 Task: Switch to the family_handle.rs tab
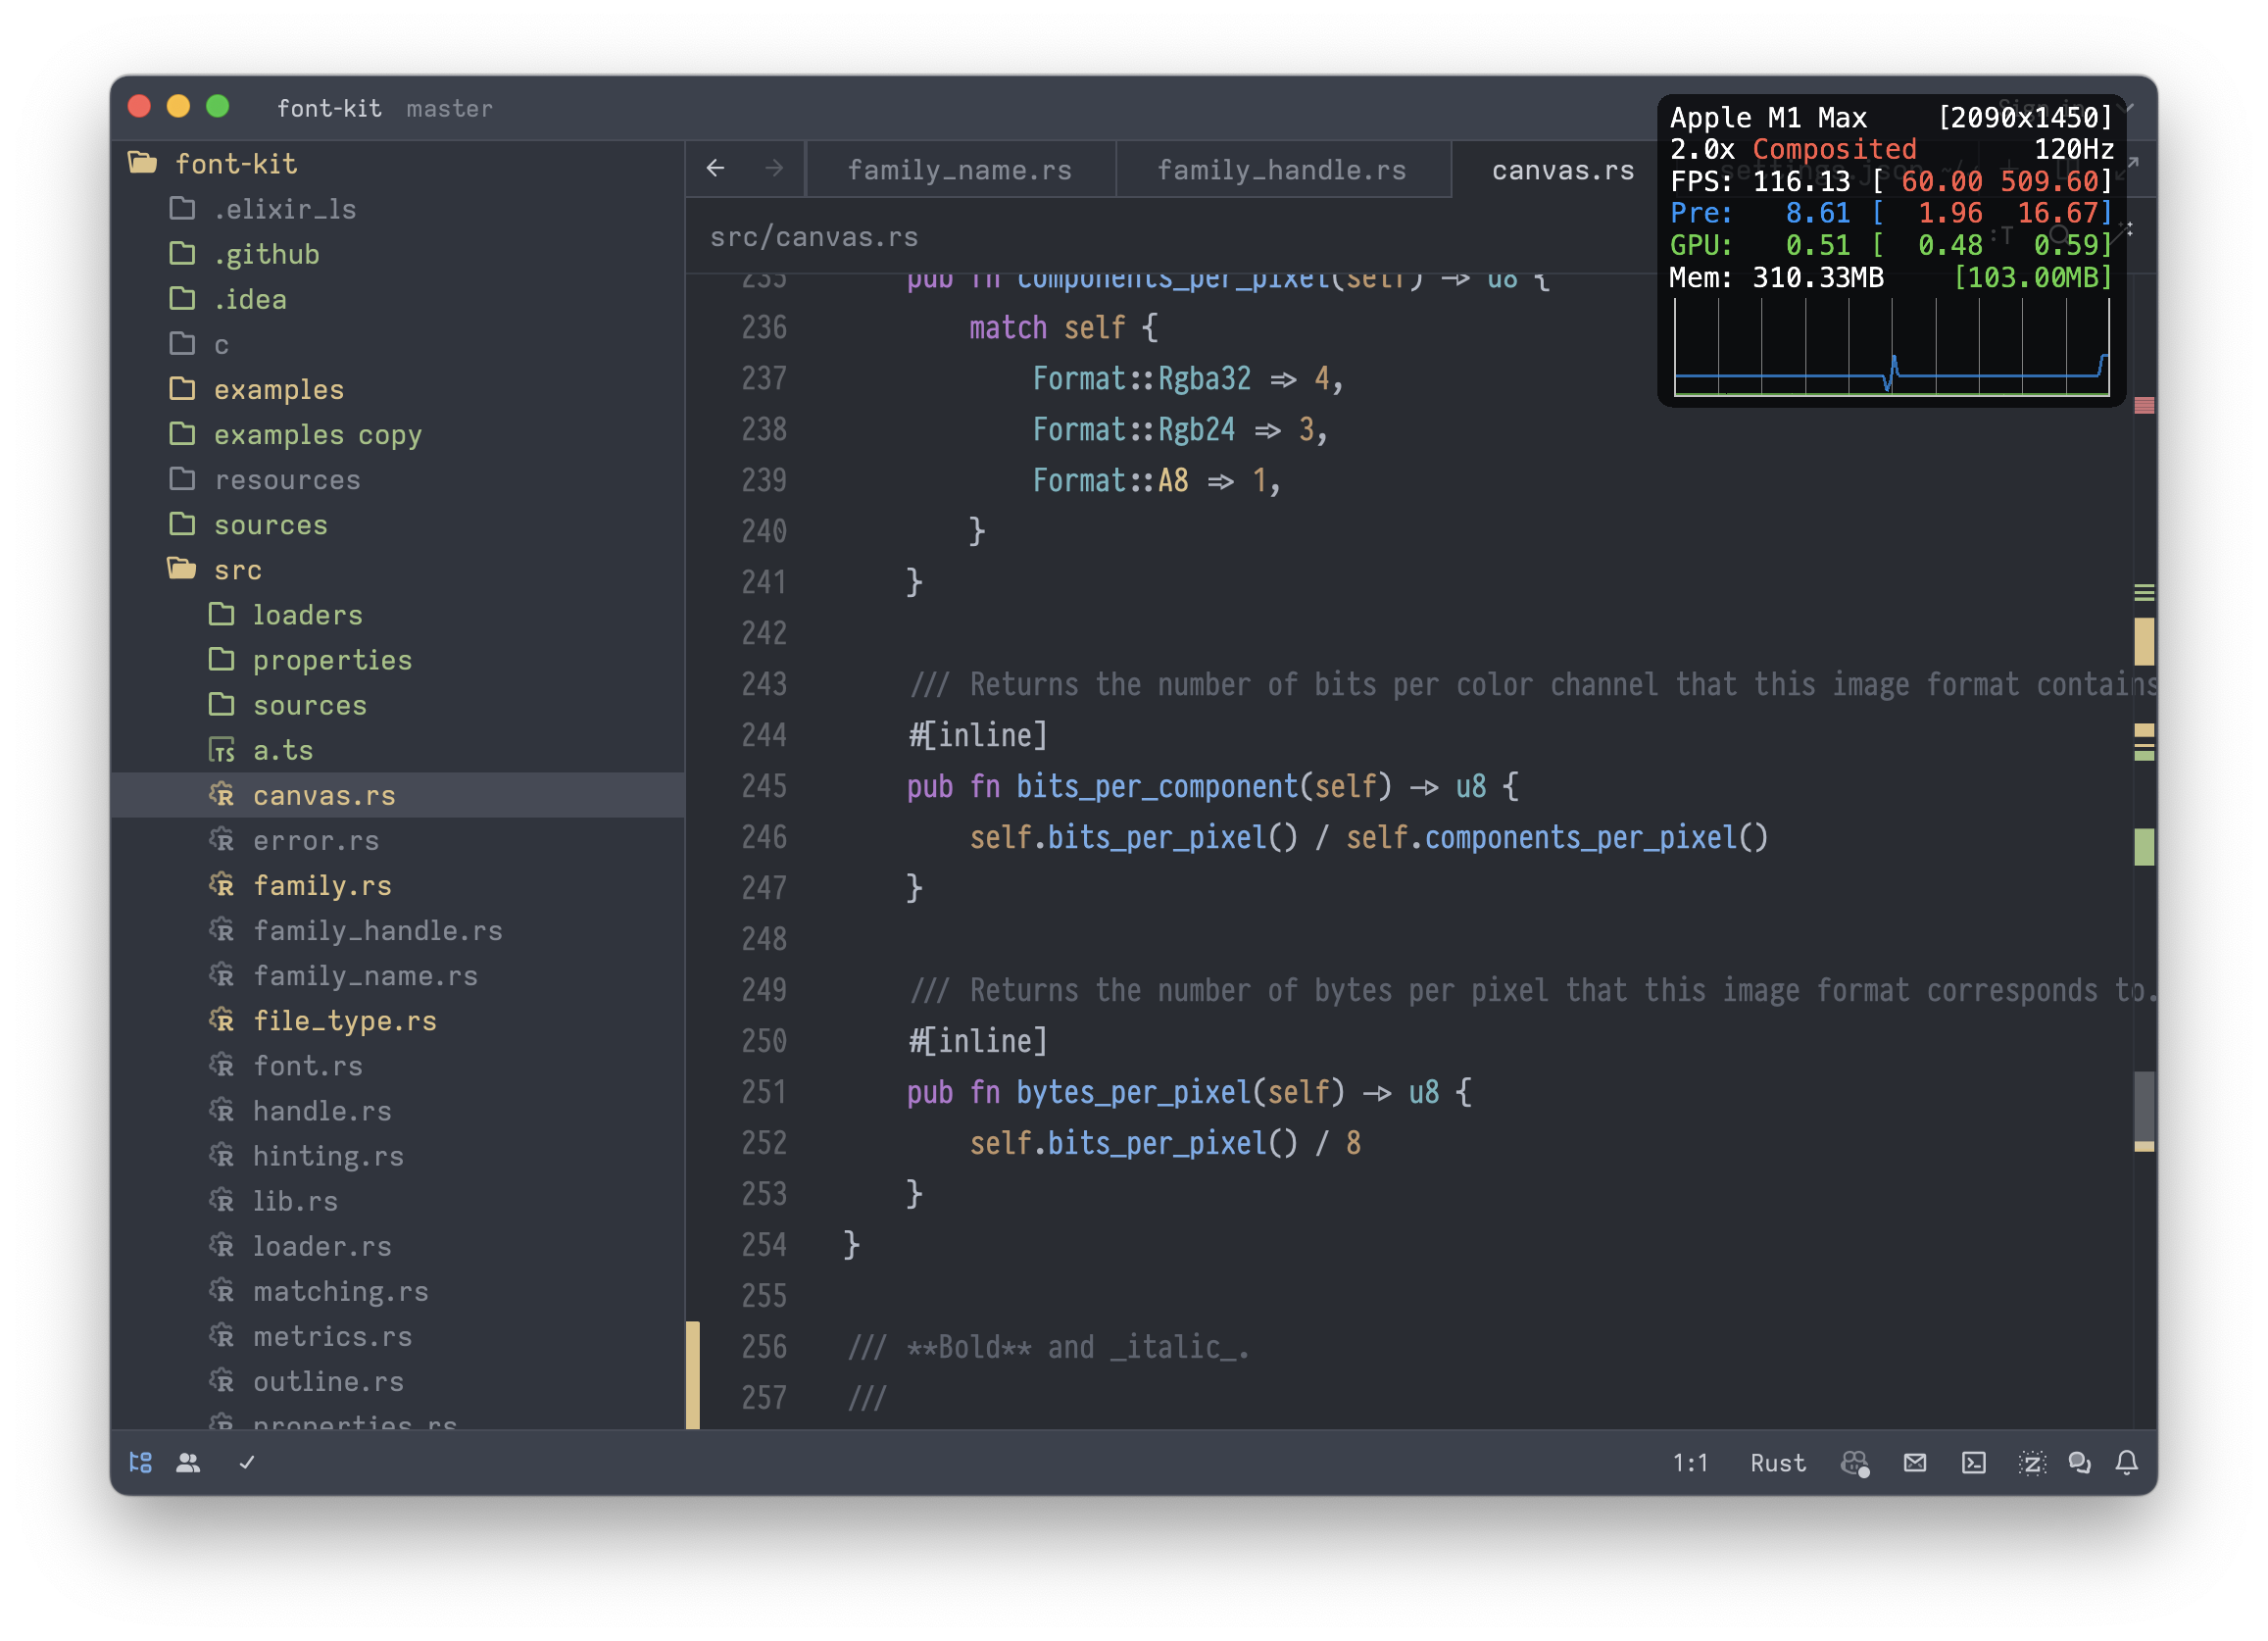pos(1282,169)
